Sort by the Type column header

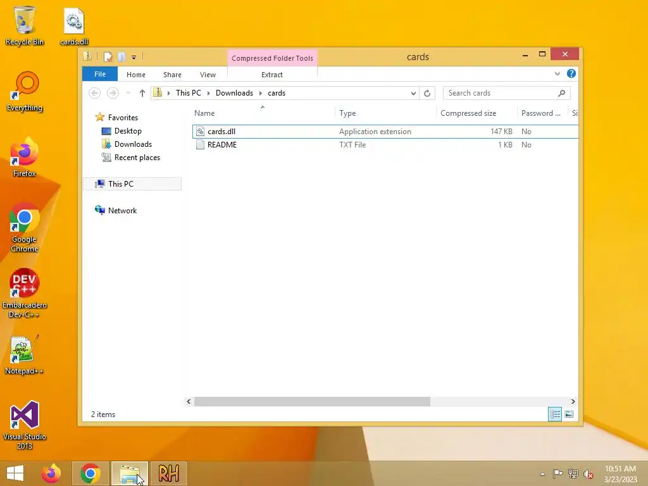point(385,113)
